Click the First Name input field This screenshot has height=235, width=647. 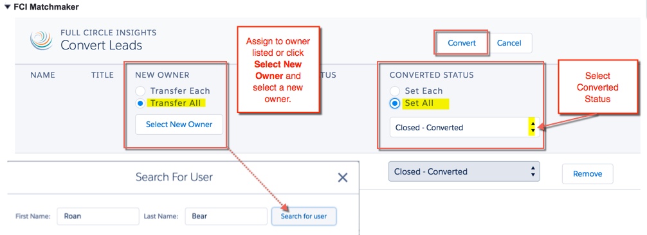point(98,216)
